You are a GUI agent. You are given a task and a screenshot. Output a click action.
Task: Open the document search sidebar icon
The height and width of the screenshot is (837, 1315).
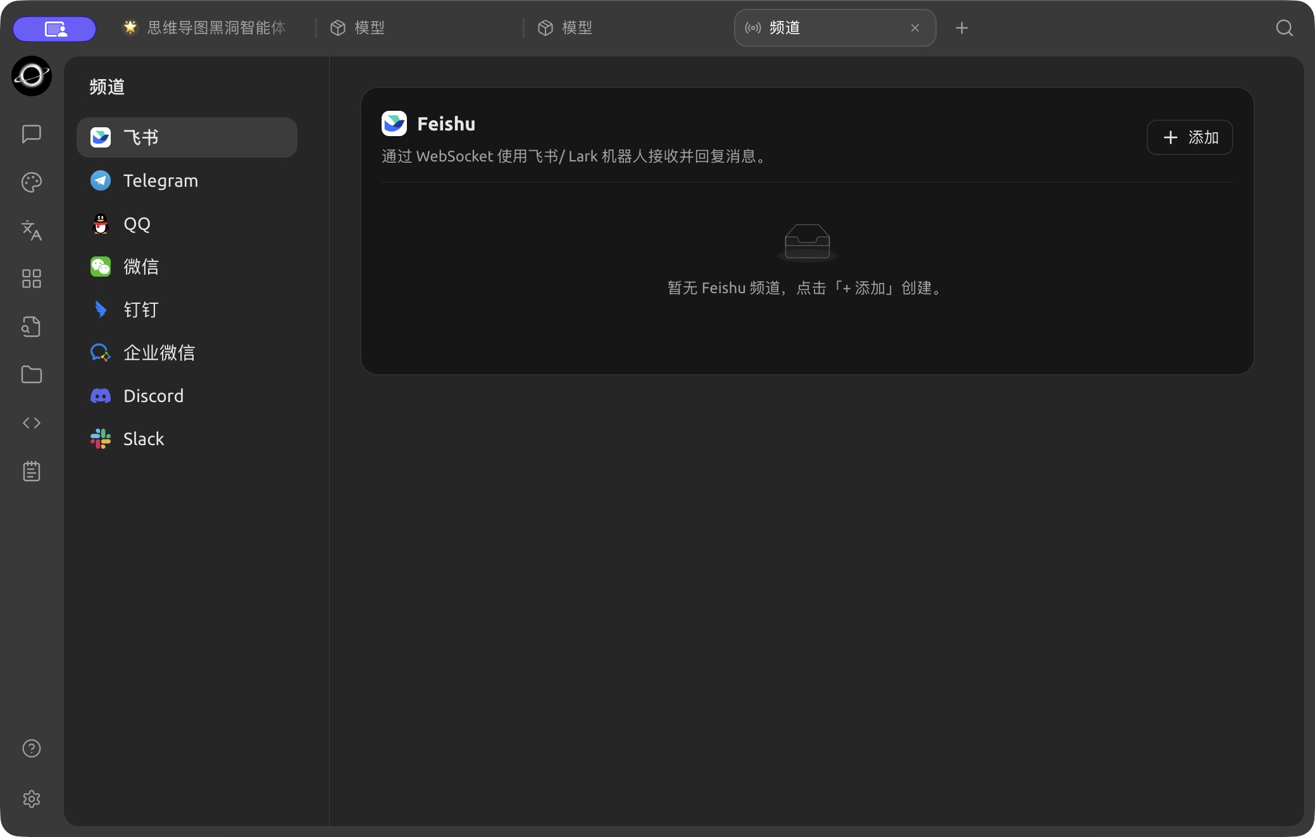point(32,327)
